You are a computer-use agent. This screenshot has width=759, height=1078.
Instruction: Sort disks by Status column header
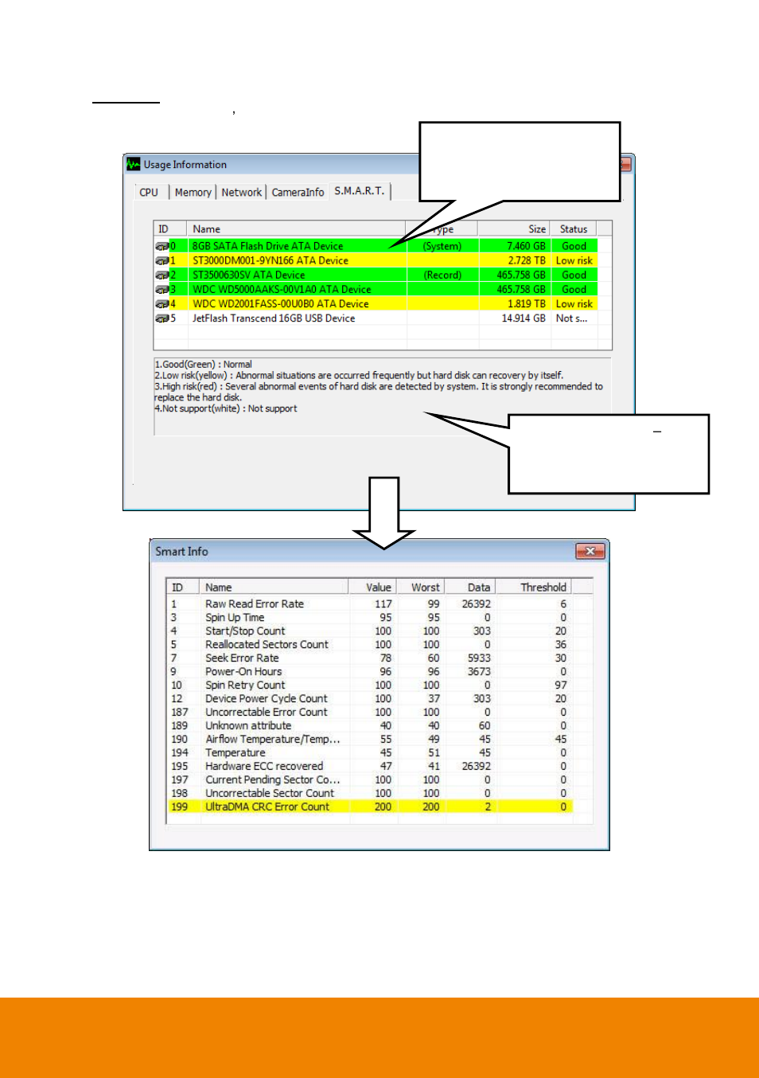[x=573, y=228]
